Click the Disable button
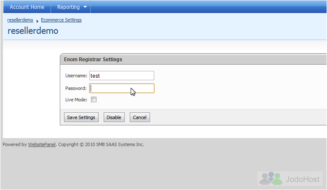This screenshot has height=190, width=327. pos(114,117)
